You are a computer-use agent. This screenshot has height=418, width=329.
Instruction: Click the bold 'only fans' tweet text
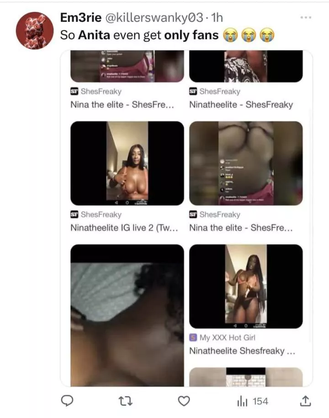click(x=191, y=35)
